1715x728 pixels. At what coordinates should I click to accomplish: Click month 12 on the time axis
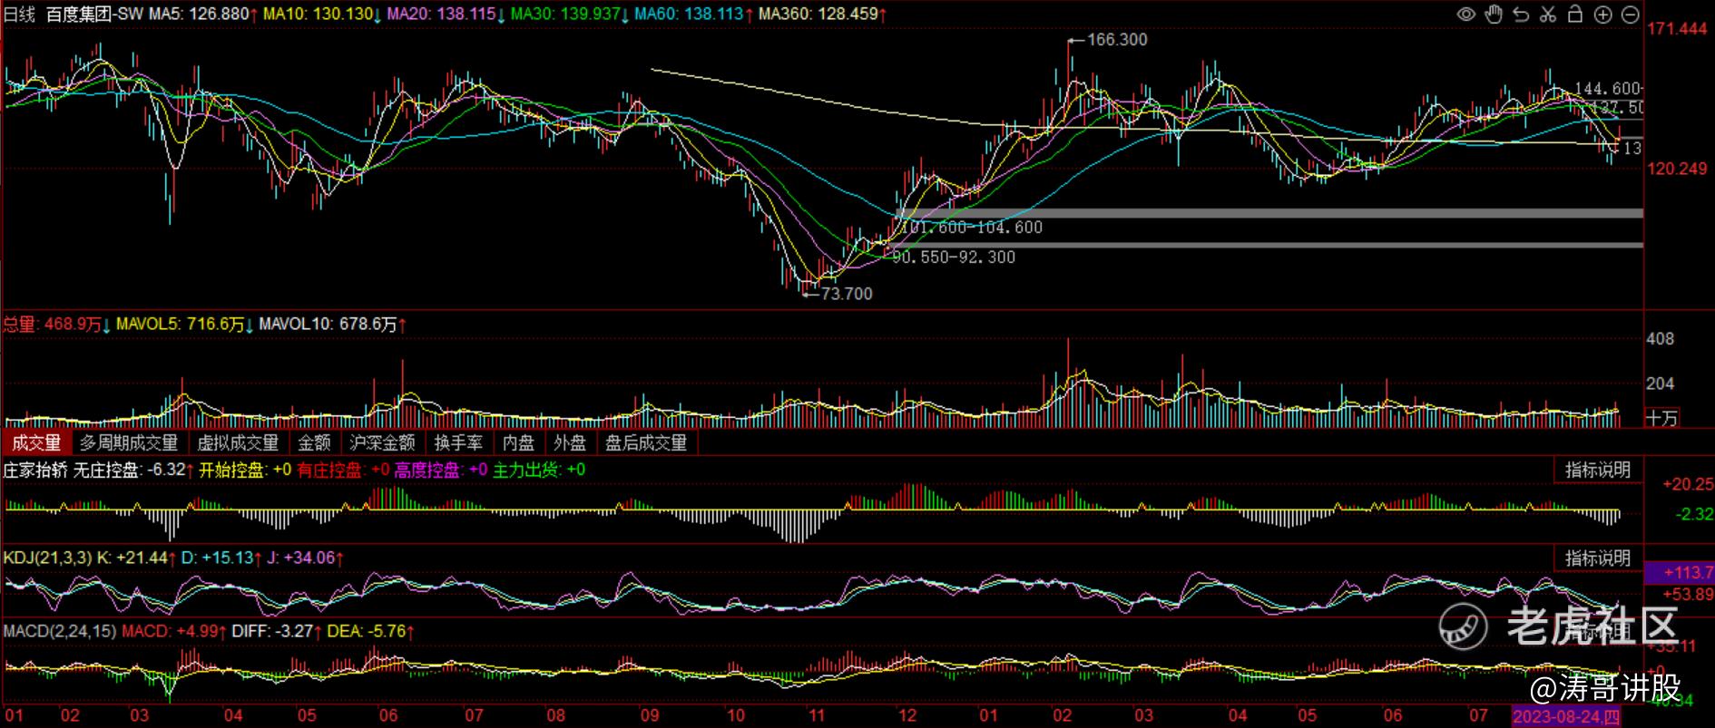pos(907,716)
